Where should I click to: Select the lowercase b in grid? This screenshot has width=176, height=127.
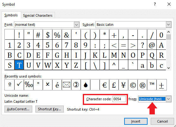[x=152, y=65]
